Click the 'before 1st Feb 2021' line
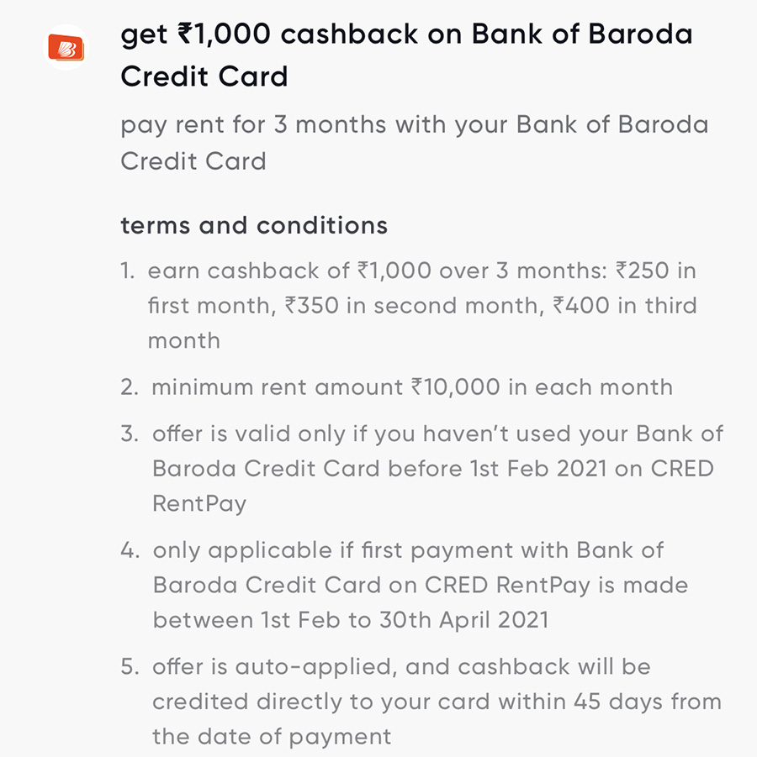The height and width of the screenshot is (757, 757). (x=432, y=469)
